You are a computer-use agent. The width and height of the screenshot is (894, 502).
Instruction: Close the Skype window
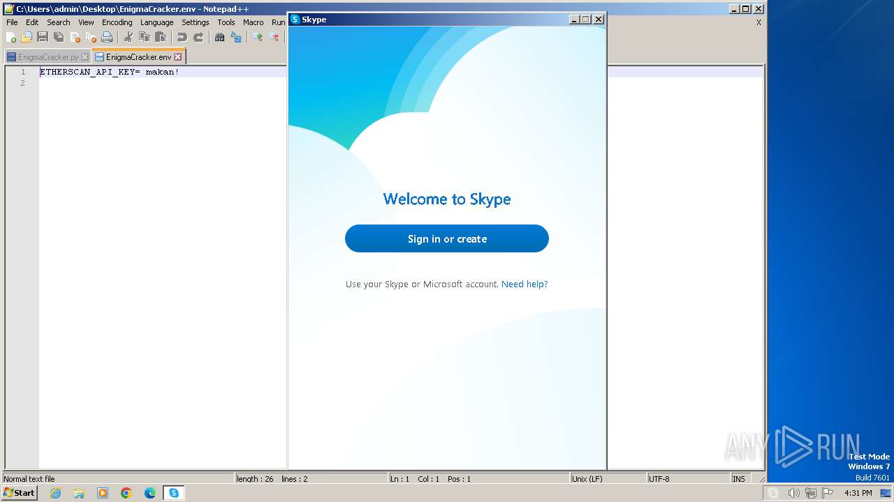(599, 20)
